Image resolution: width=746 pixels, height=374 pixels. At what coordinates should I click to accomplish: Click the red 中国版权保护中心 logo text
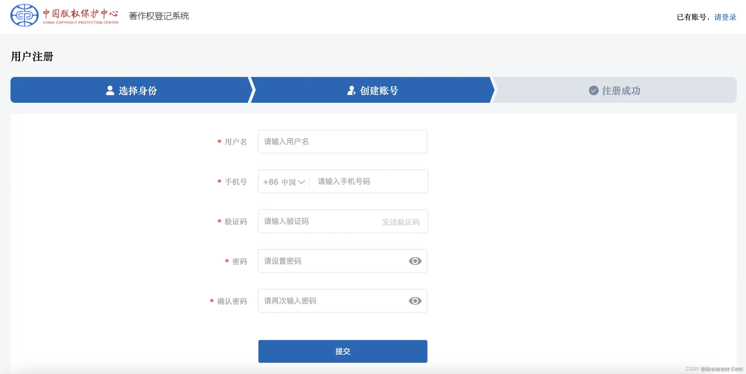point(80,14)
